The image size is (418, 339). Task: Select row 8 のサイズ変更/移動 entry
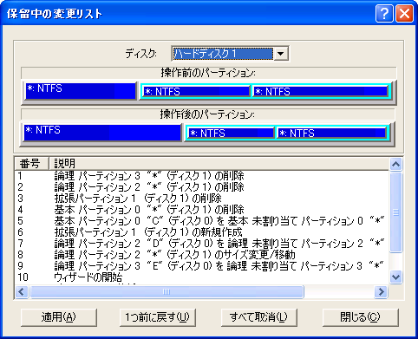202,255
